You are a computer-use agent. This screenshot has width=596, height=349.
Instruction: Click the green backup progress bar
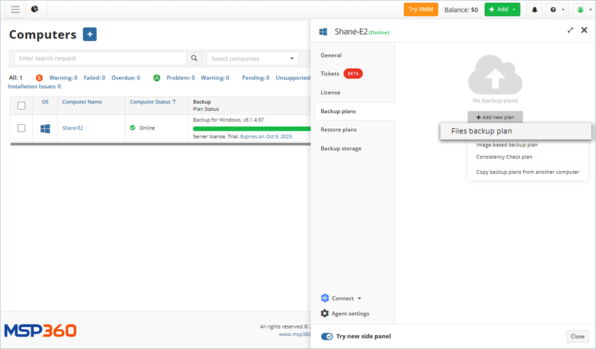point(252,129)
